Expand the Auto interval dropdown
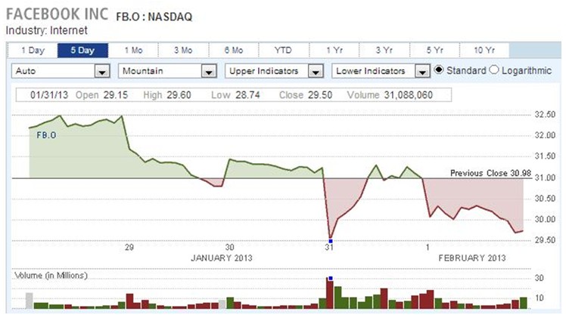This screenshot has width=566, height=315. pyautogui.click(x=61, y=71)
